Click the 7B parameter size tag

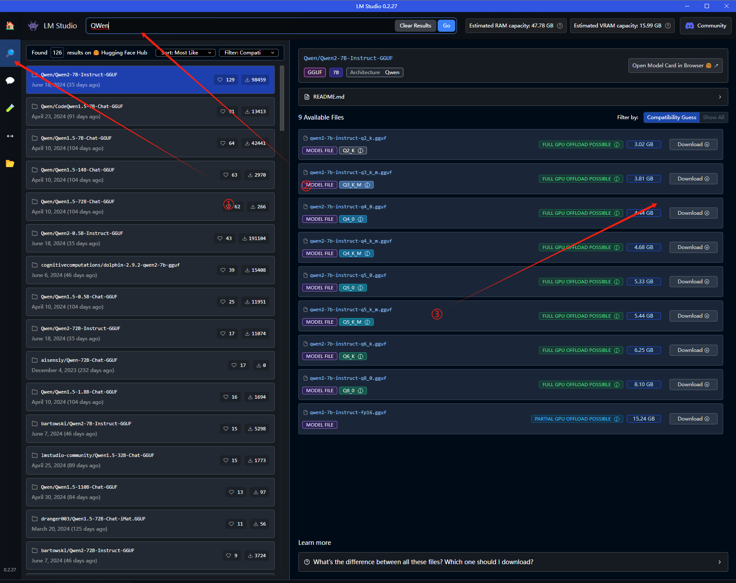coord(336,72)
